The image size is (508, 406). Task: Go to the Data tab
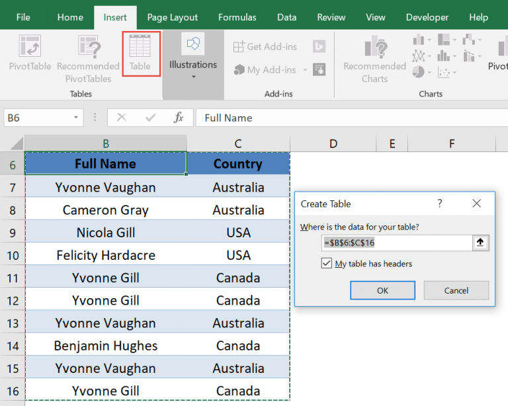(286, 17)
